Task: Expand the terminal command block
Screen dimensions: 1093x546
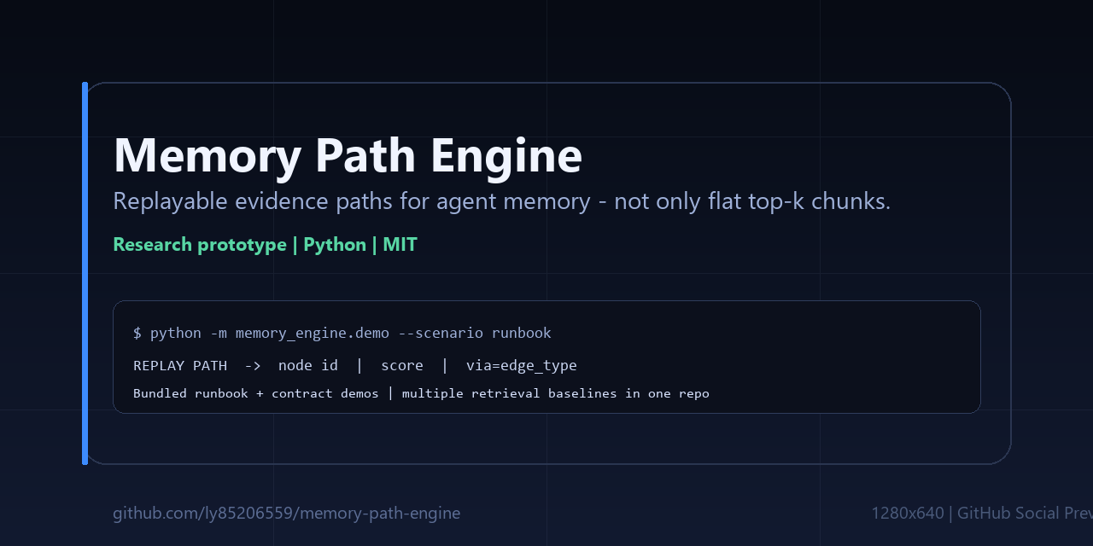Action: pyautogui.click(x=546, y=357)
